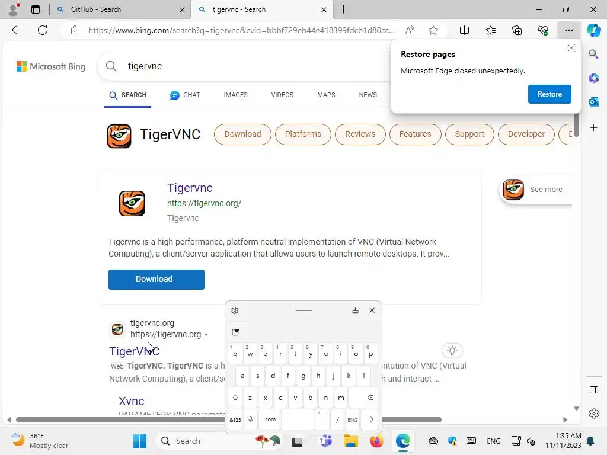
Task: Open the Favorites list icon
Action: point(490,30)
